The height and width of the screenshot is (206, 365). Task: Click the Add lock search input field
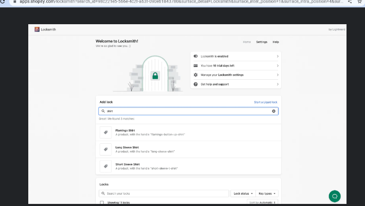[188, 111]
